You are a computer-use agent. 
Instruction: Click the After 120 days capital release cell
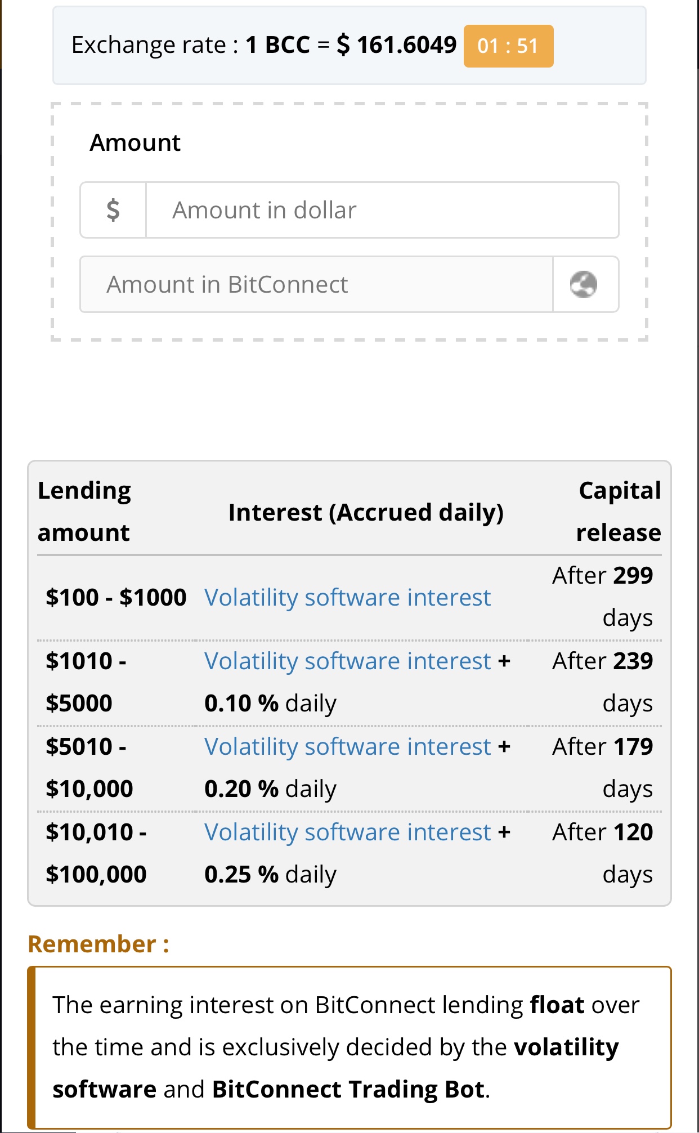[602, 853]
